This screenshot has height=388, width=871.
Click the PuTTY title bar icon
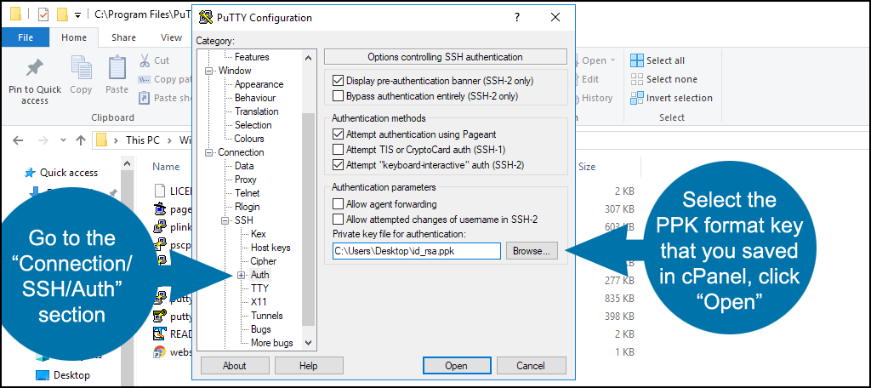click(x=206, y=17)
